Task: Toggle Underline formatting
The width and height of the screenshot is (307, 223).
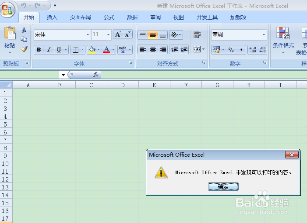Action: [x=59, y=50]
